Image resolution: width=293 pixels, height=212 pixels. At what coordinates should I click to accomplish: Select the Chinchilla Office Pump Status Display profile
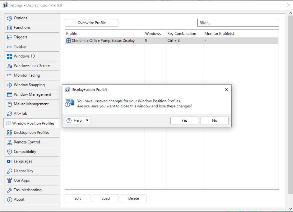click(103, 41)
